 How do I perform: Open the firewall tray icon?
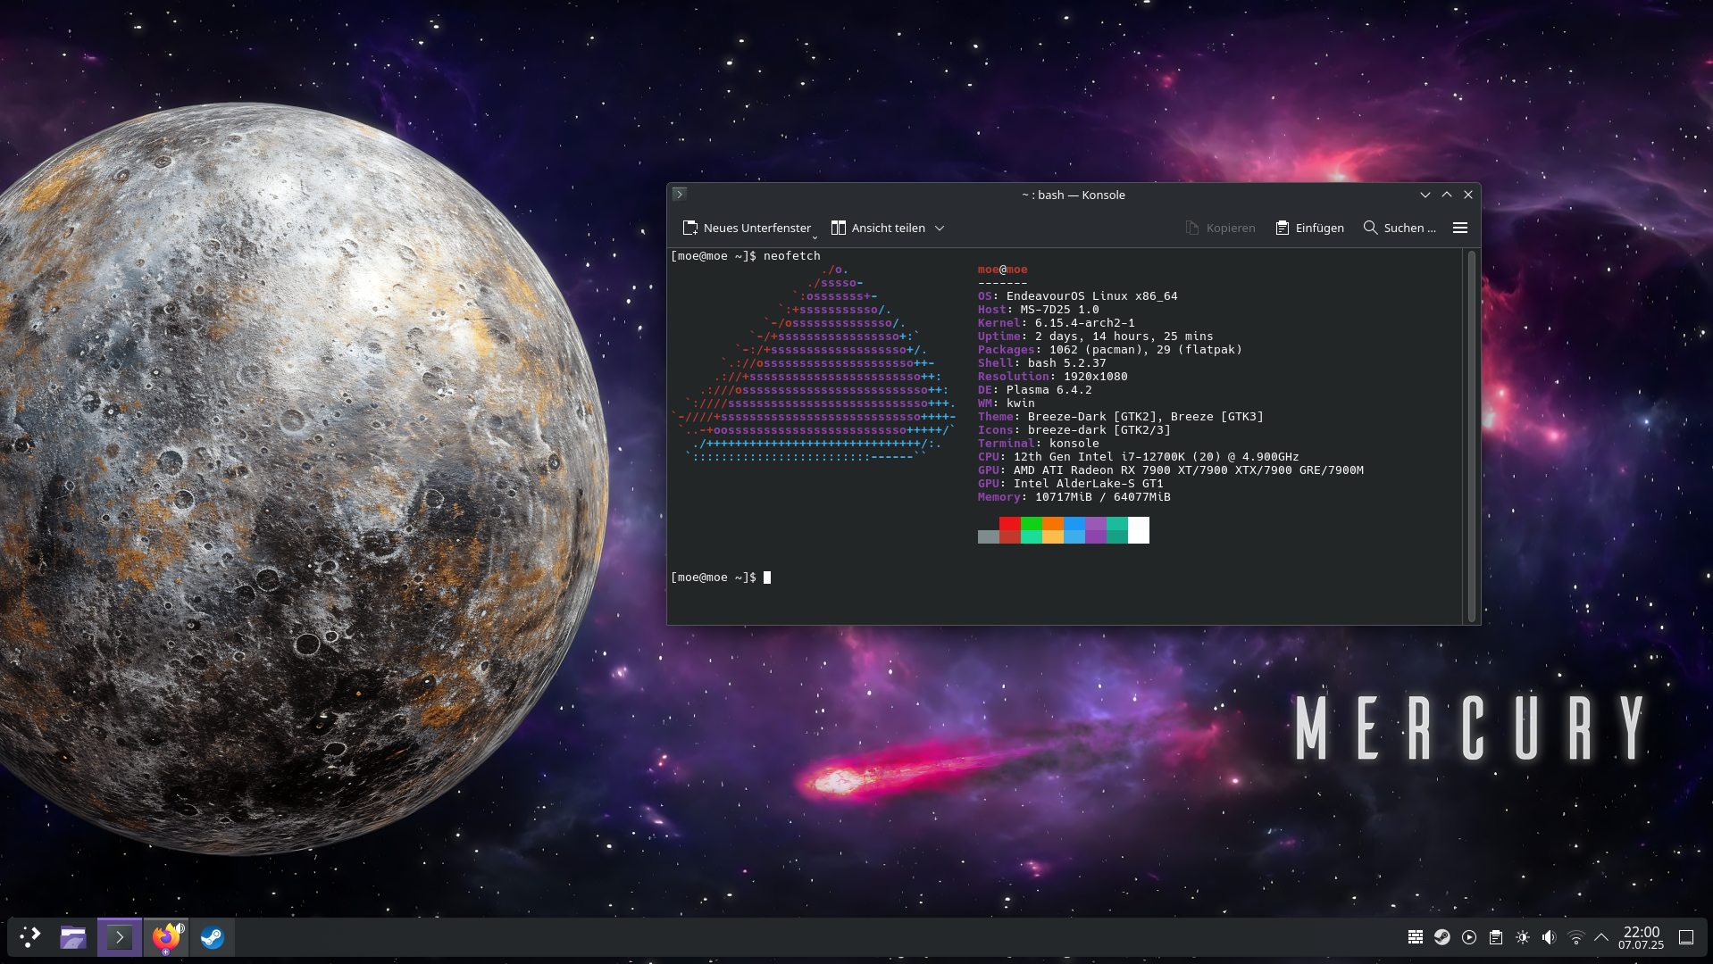[x=1416, y=937]
